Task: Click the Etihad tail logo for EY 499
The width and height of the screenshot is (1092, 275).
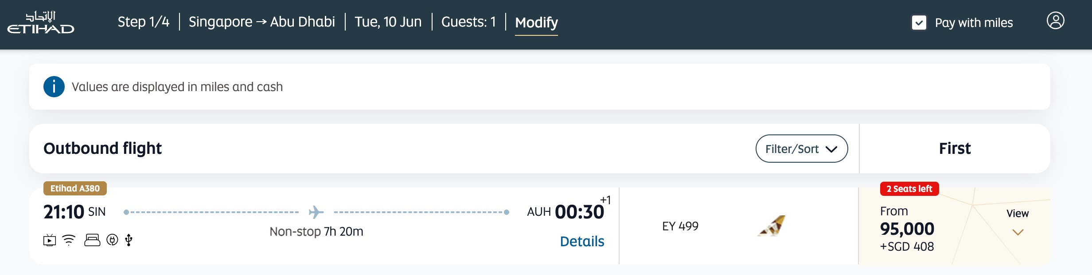Action: coord(772,226)
